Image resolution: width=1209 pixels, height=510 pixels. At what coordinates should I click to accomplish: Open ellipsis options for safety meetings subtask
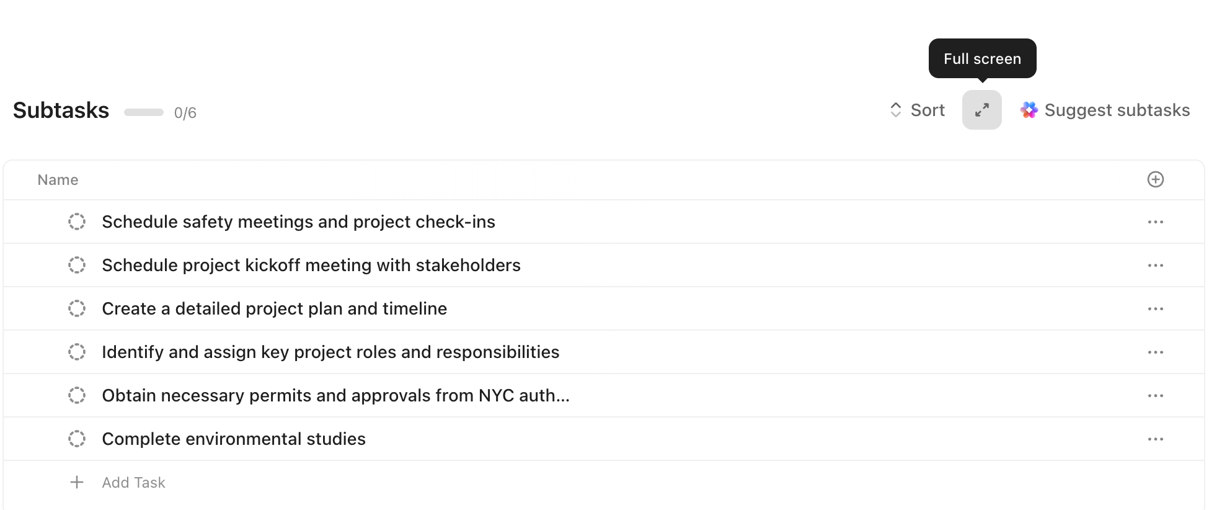1156,221
